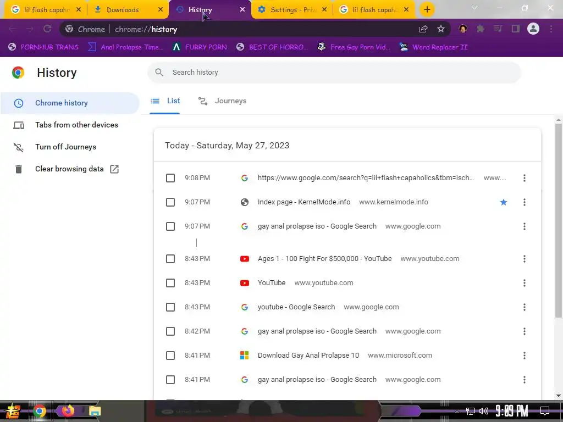Click the magnifier icon in Search history

(159, 73)
